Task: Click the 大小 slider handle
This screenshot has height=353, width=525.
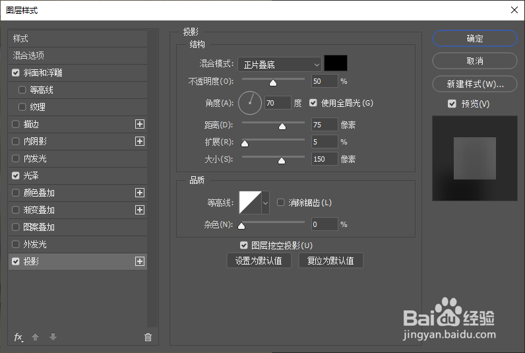Action: (282, 161)
